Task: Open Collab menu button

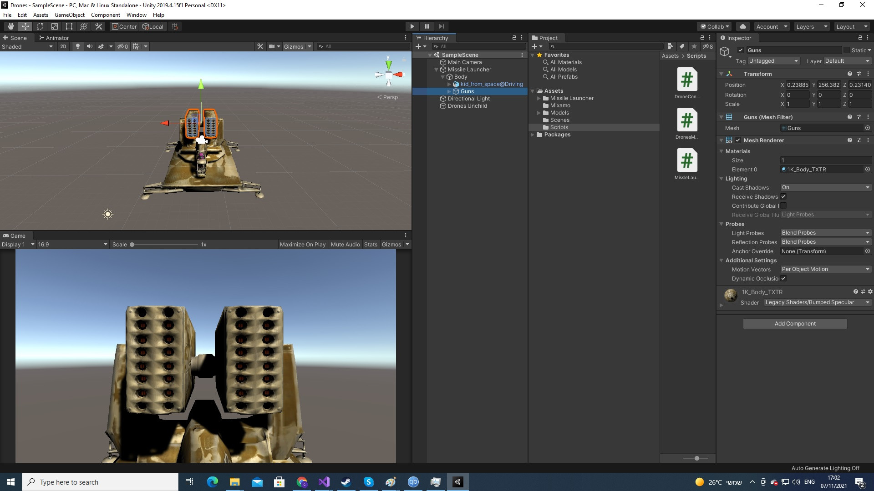Action: [715, 26]
